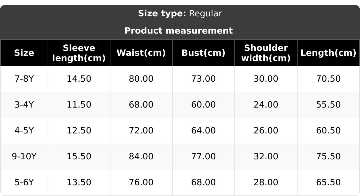Viewport: 360px width, 196px height.
Task: Click waist value 68.00
Action: tap(141, 105)
